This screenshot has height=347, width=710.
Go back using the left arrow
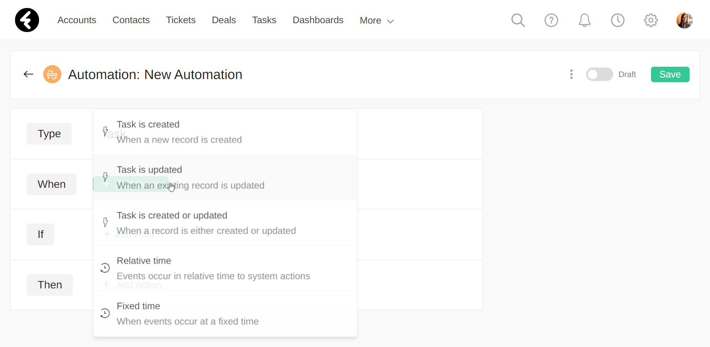click(29, 74)
